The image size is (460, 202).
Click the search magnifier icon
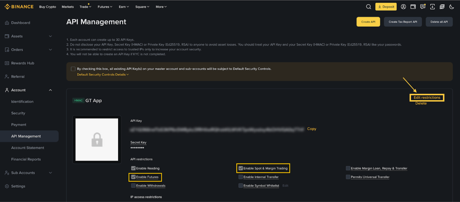(368, 7)
